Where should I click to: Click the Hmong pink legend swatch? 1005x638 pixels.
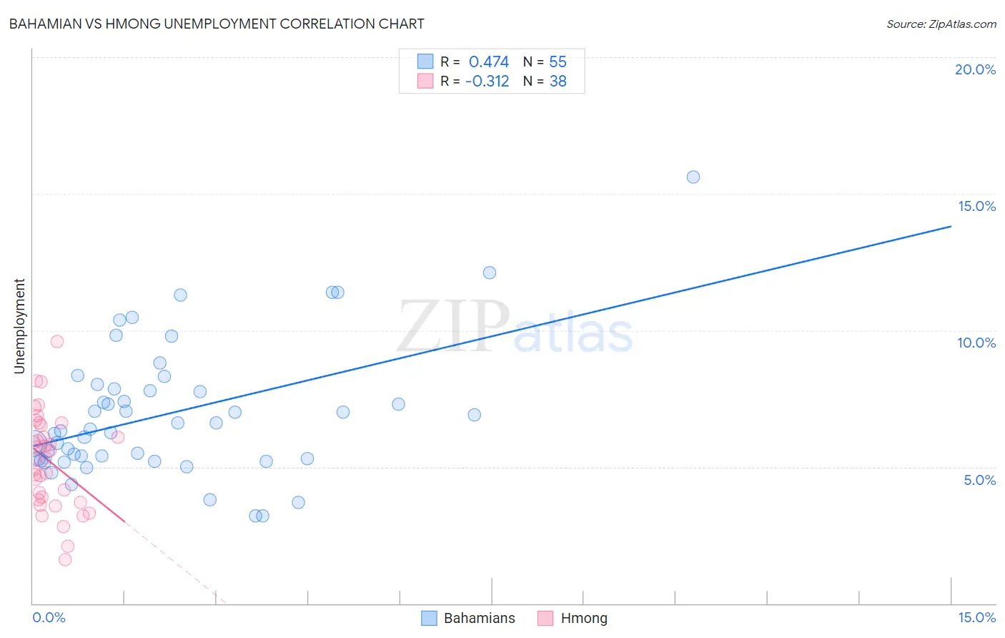[x=545, y=618]
